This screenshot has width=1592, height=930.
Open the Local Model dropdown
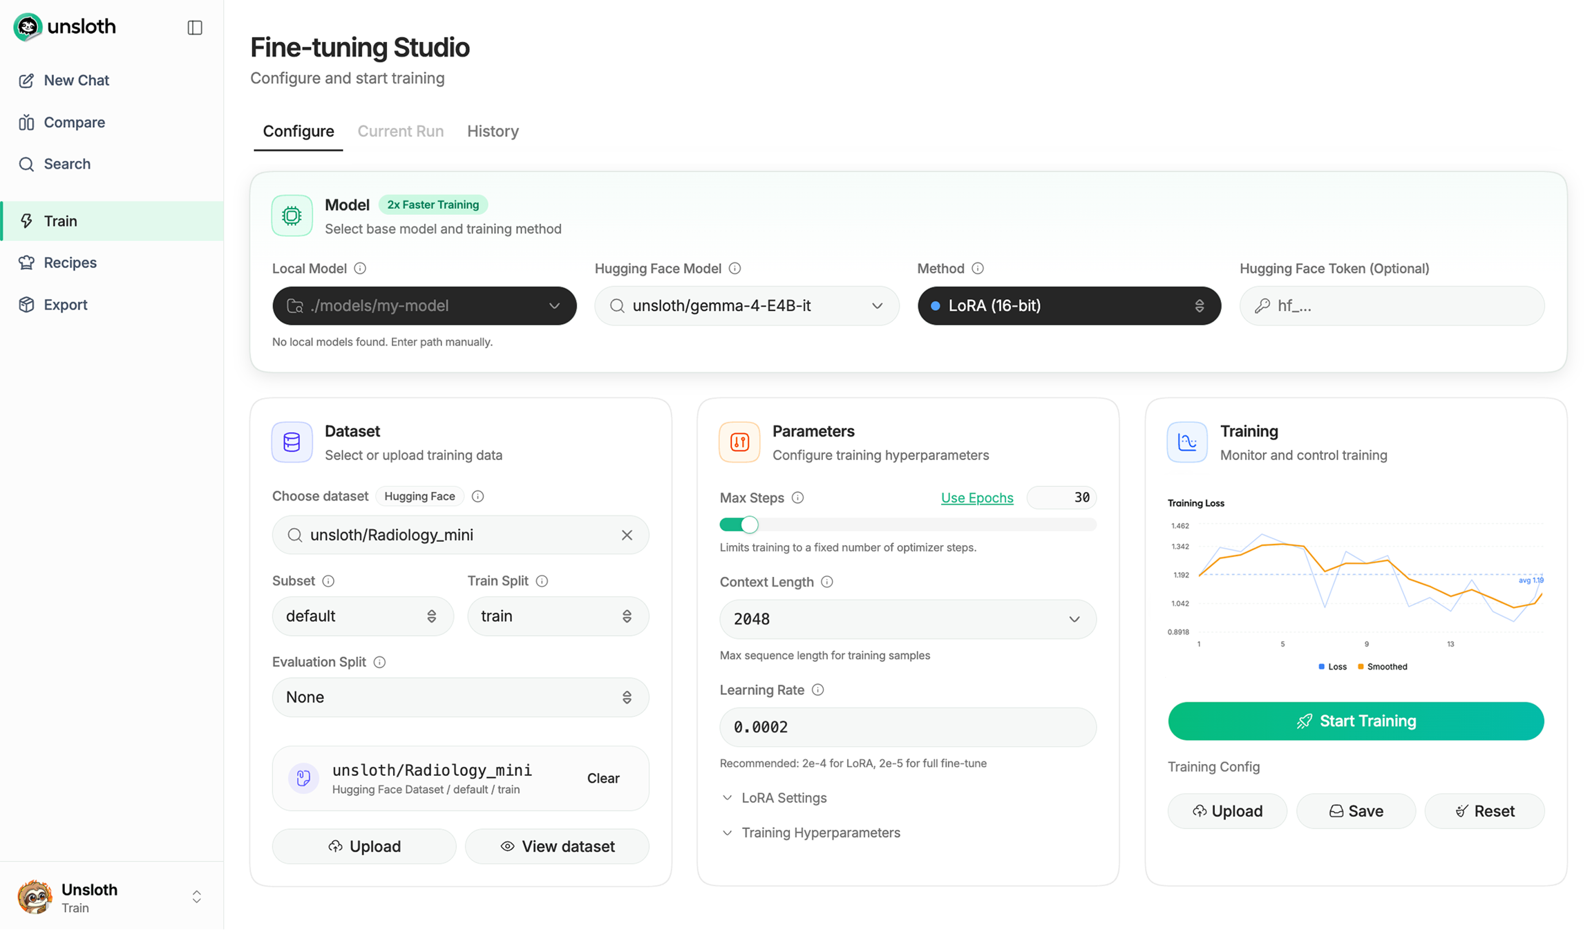click(424, 305)
